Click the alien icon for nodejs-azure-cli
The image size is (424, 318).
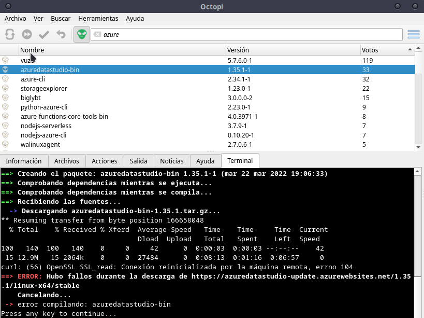5,135
